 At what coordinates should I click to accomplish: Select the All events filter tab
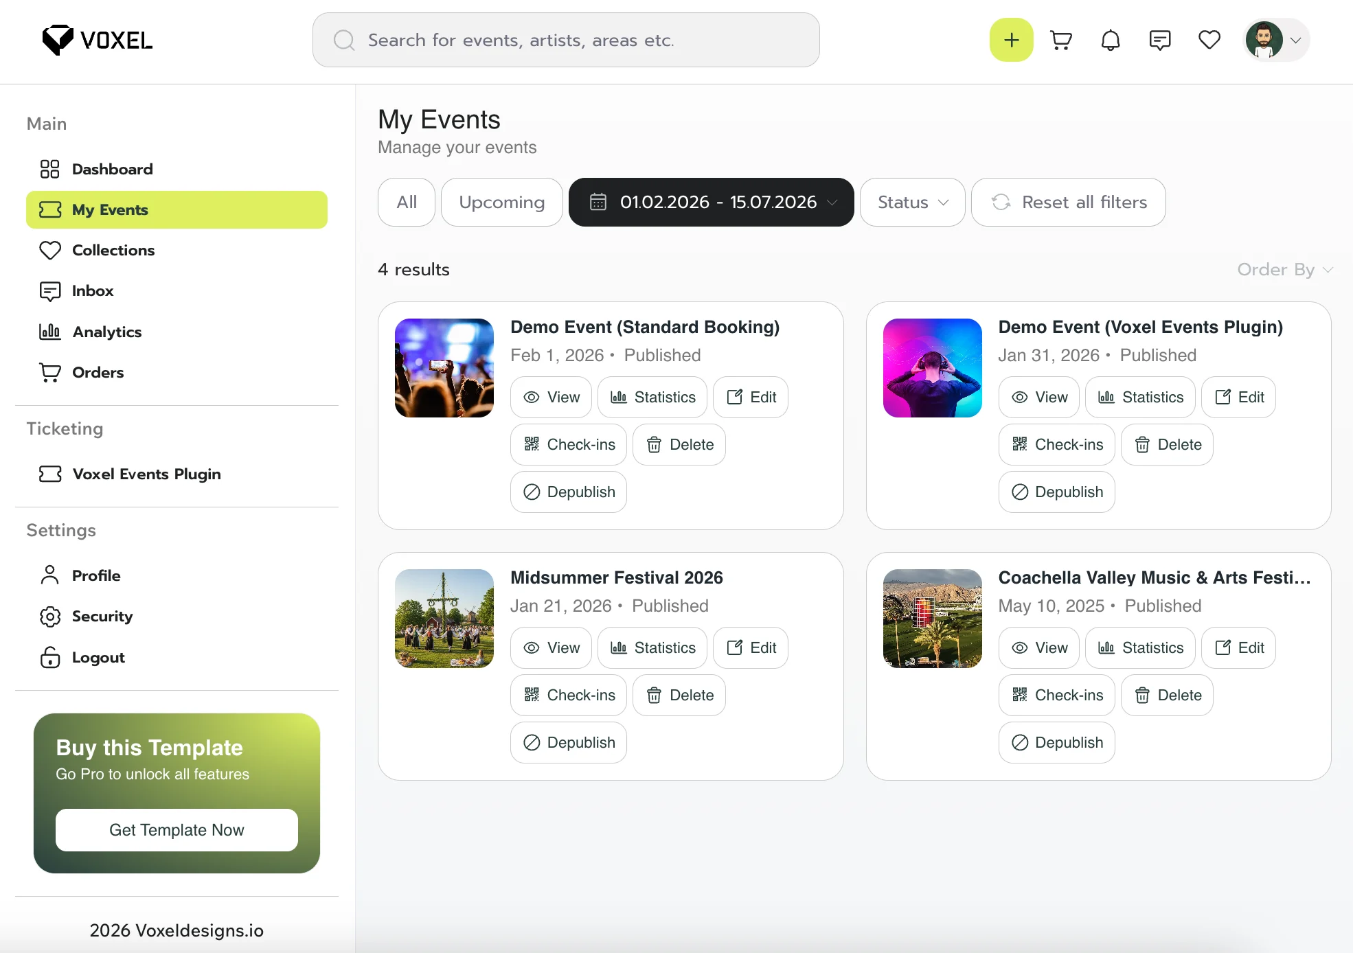pyautogui.click(x=407, y=202)
